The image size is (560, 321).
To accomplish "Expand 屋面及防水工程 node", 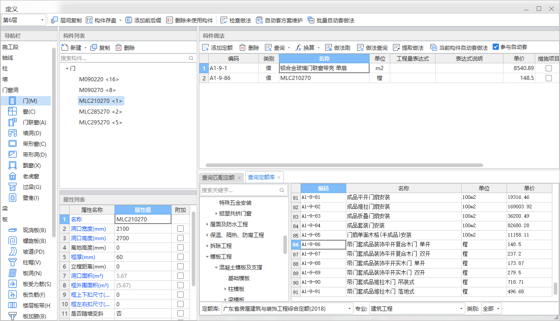I will (x=207, y=224).
